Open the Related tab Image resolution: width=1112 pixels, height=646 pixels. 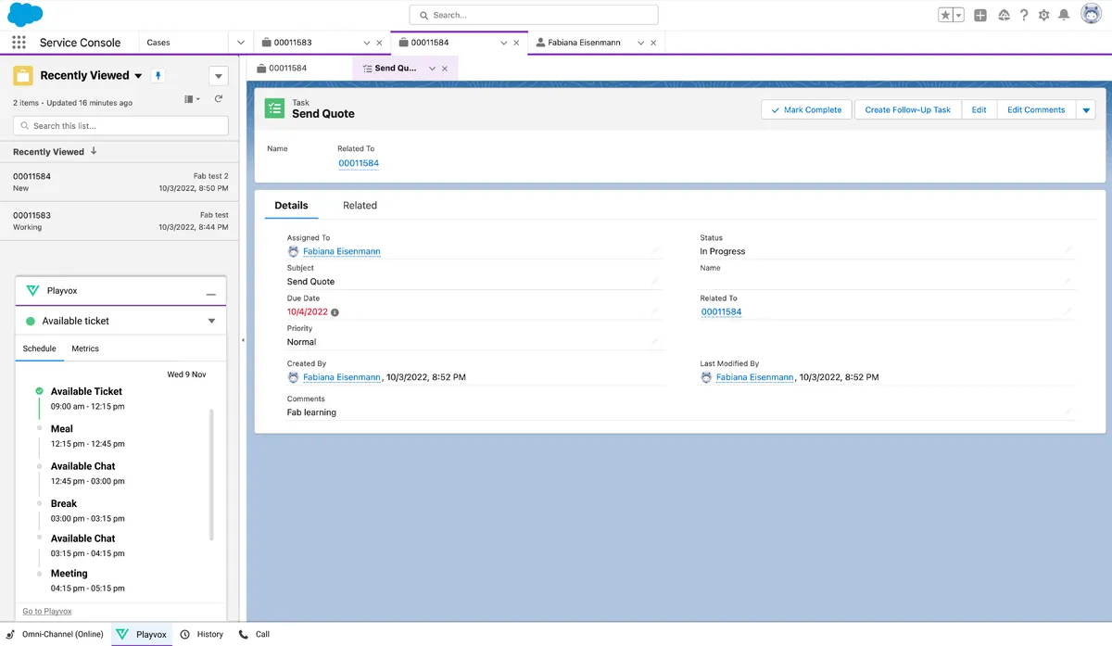pyautogui.click(x=360, y=206)
